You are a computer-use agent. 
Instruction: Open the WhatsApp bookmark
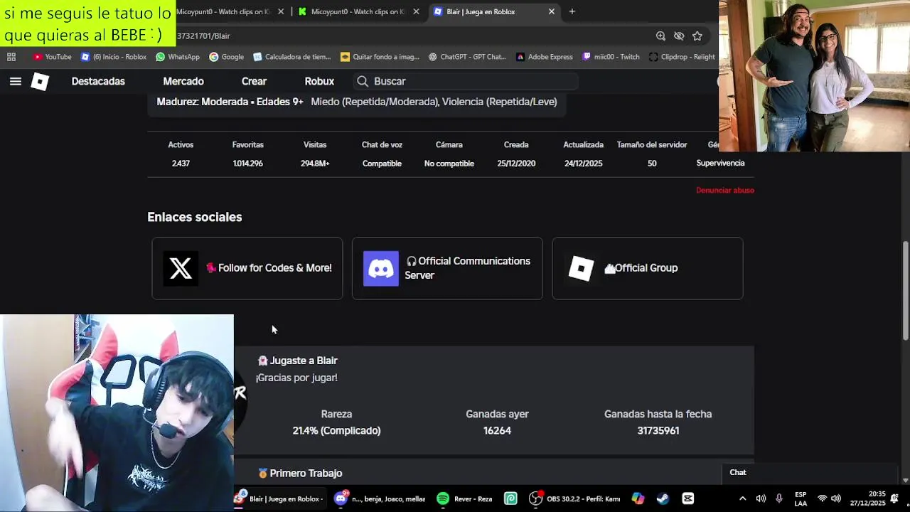click(178, 57)
